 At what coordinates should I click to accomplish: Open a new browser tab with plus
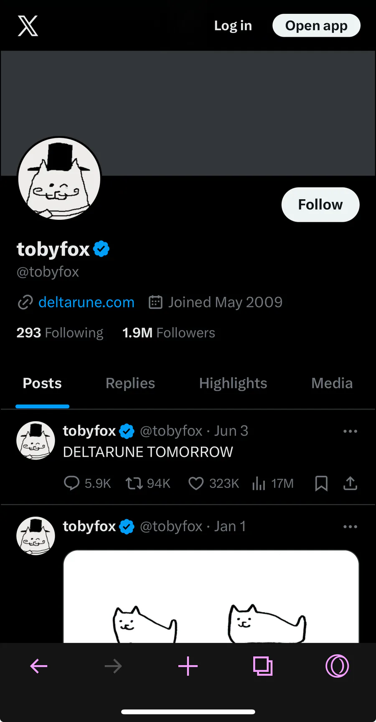point(188,666)
